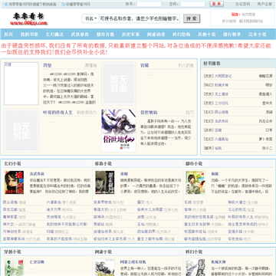276x276 pixels.
Task: Select the 其他小说 category
Action: coord(207,34)
